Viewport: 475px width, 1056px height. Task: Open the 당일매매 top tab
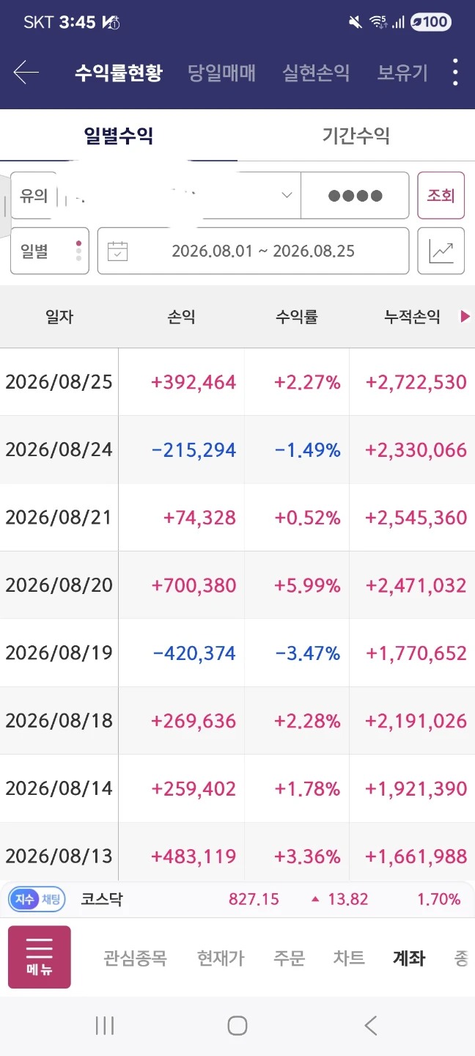coord(221,73)
